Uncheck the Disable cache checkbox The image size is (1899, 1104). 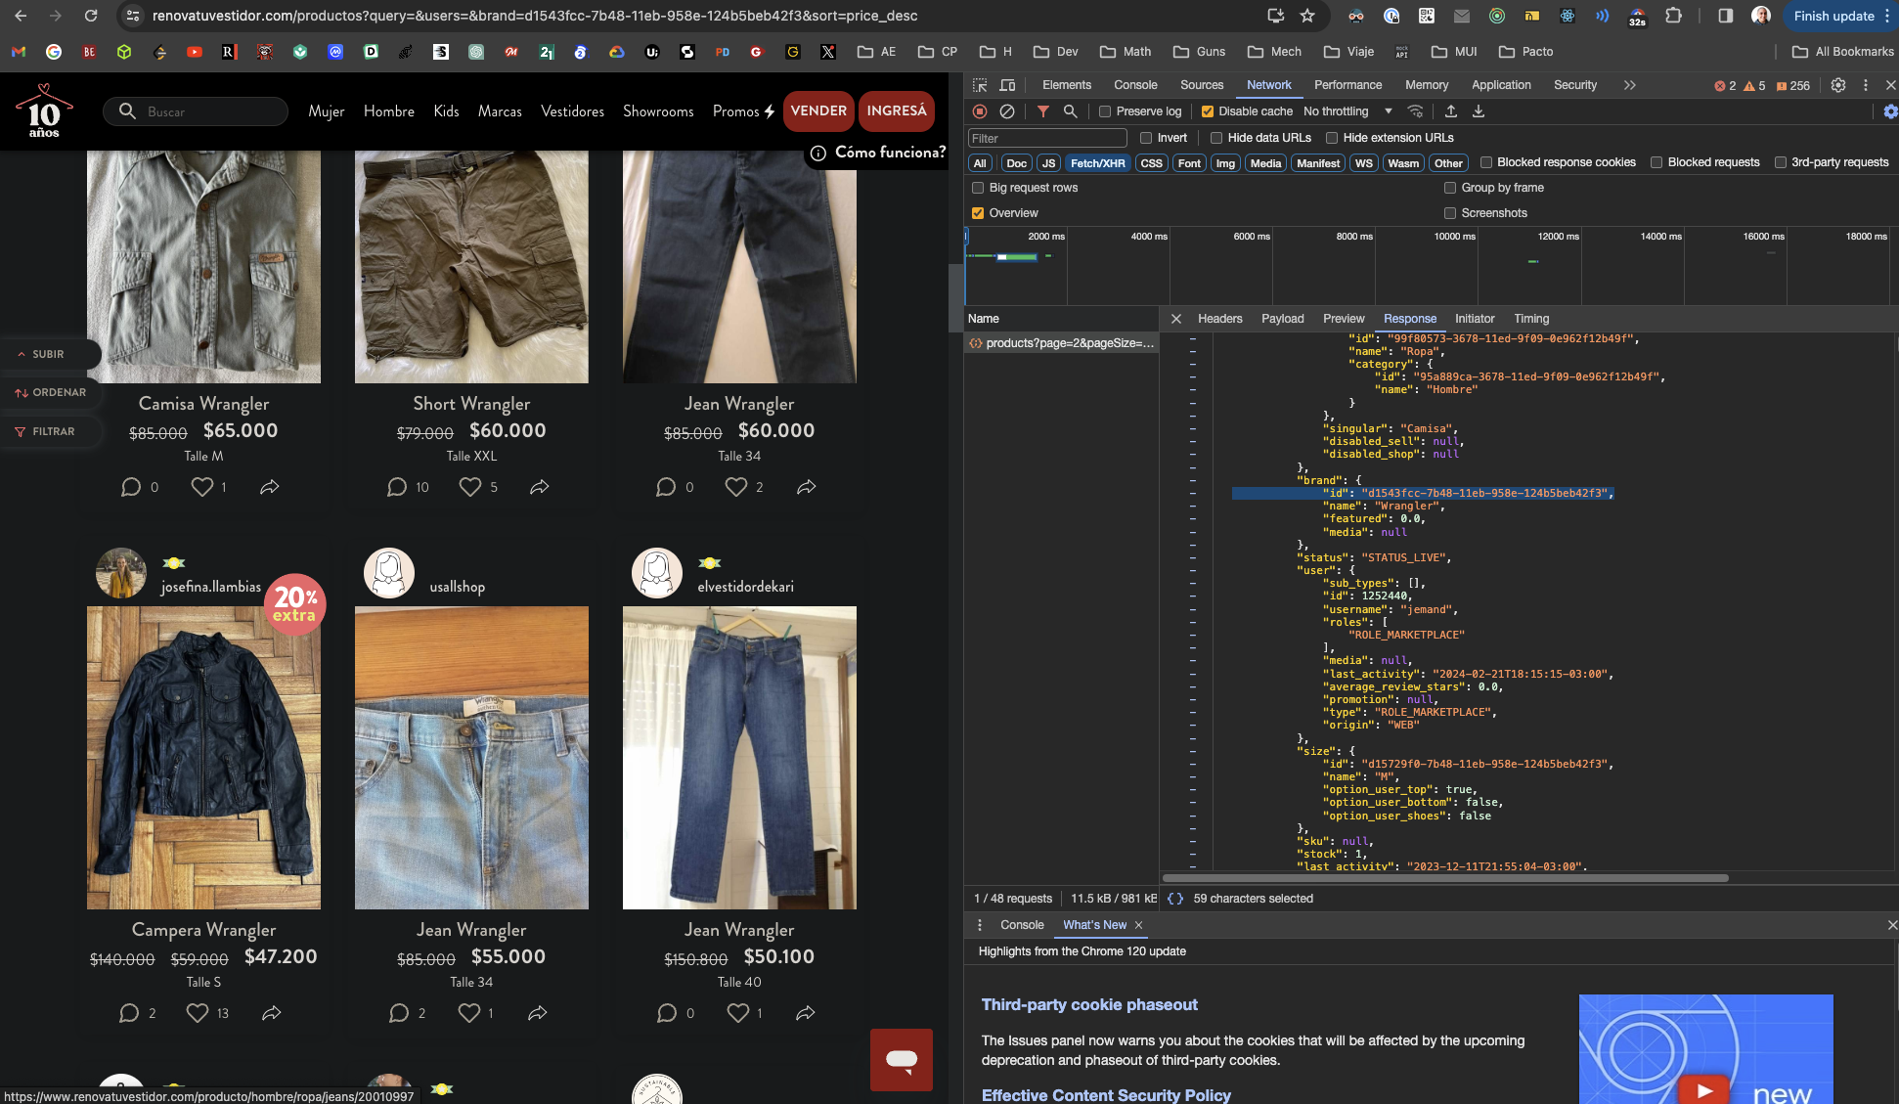1208,111
